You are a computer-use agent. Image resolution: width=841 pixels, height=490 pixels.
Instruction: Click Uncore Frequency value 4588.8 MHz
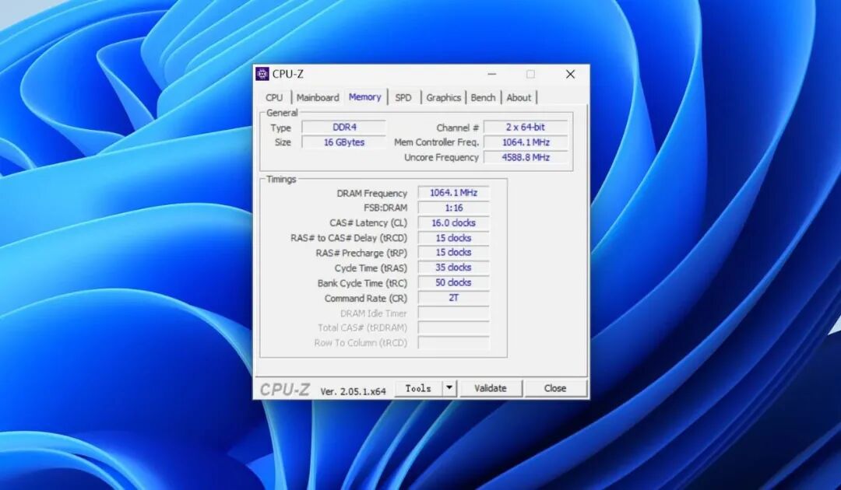(525, 157)
